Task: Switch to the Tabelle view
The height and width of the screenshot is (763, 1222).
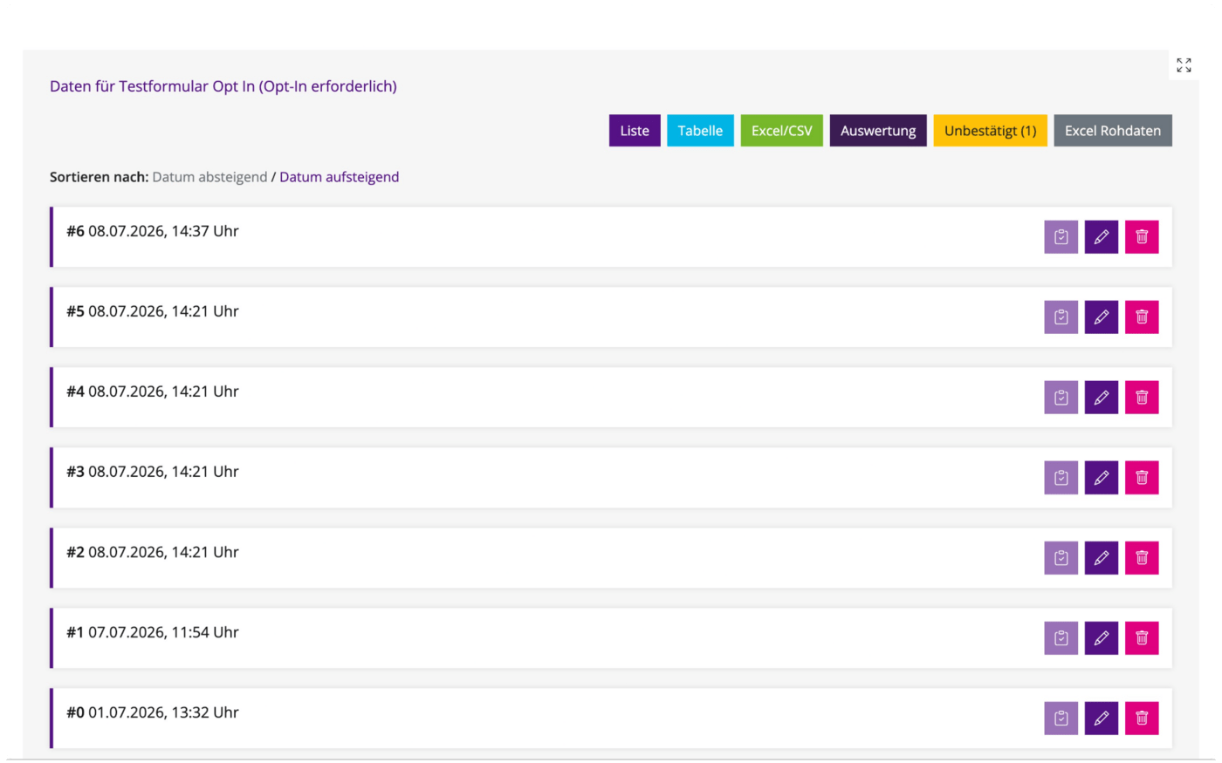Action: point(700,131)
